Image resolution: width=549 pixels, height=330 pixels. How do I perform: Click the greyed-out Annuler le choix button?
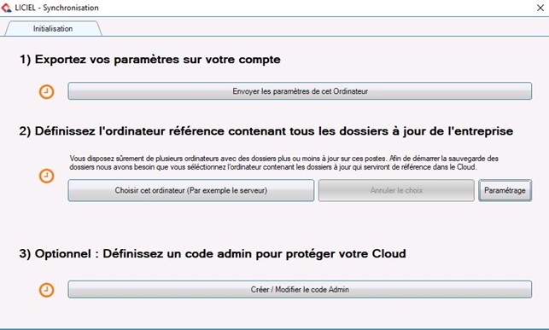(x=396, y=190)
